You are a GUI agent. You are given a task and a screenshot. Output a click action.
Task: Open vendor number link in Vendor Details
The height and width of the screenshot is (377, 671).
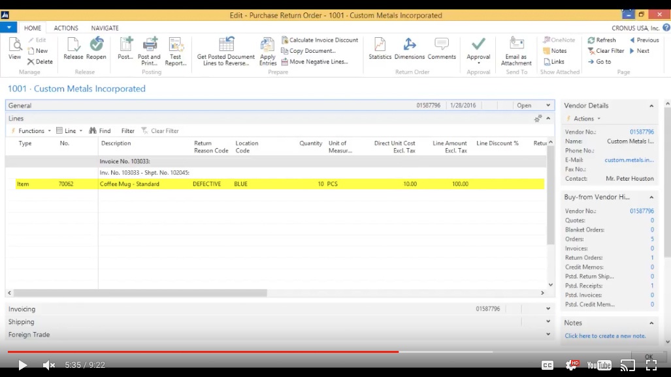(642, 132)
